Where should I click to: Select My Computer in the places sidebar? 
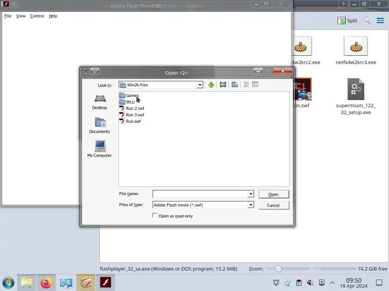(x=100, y=149)
